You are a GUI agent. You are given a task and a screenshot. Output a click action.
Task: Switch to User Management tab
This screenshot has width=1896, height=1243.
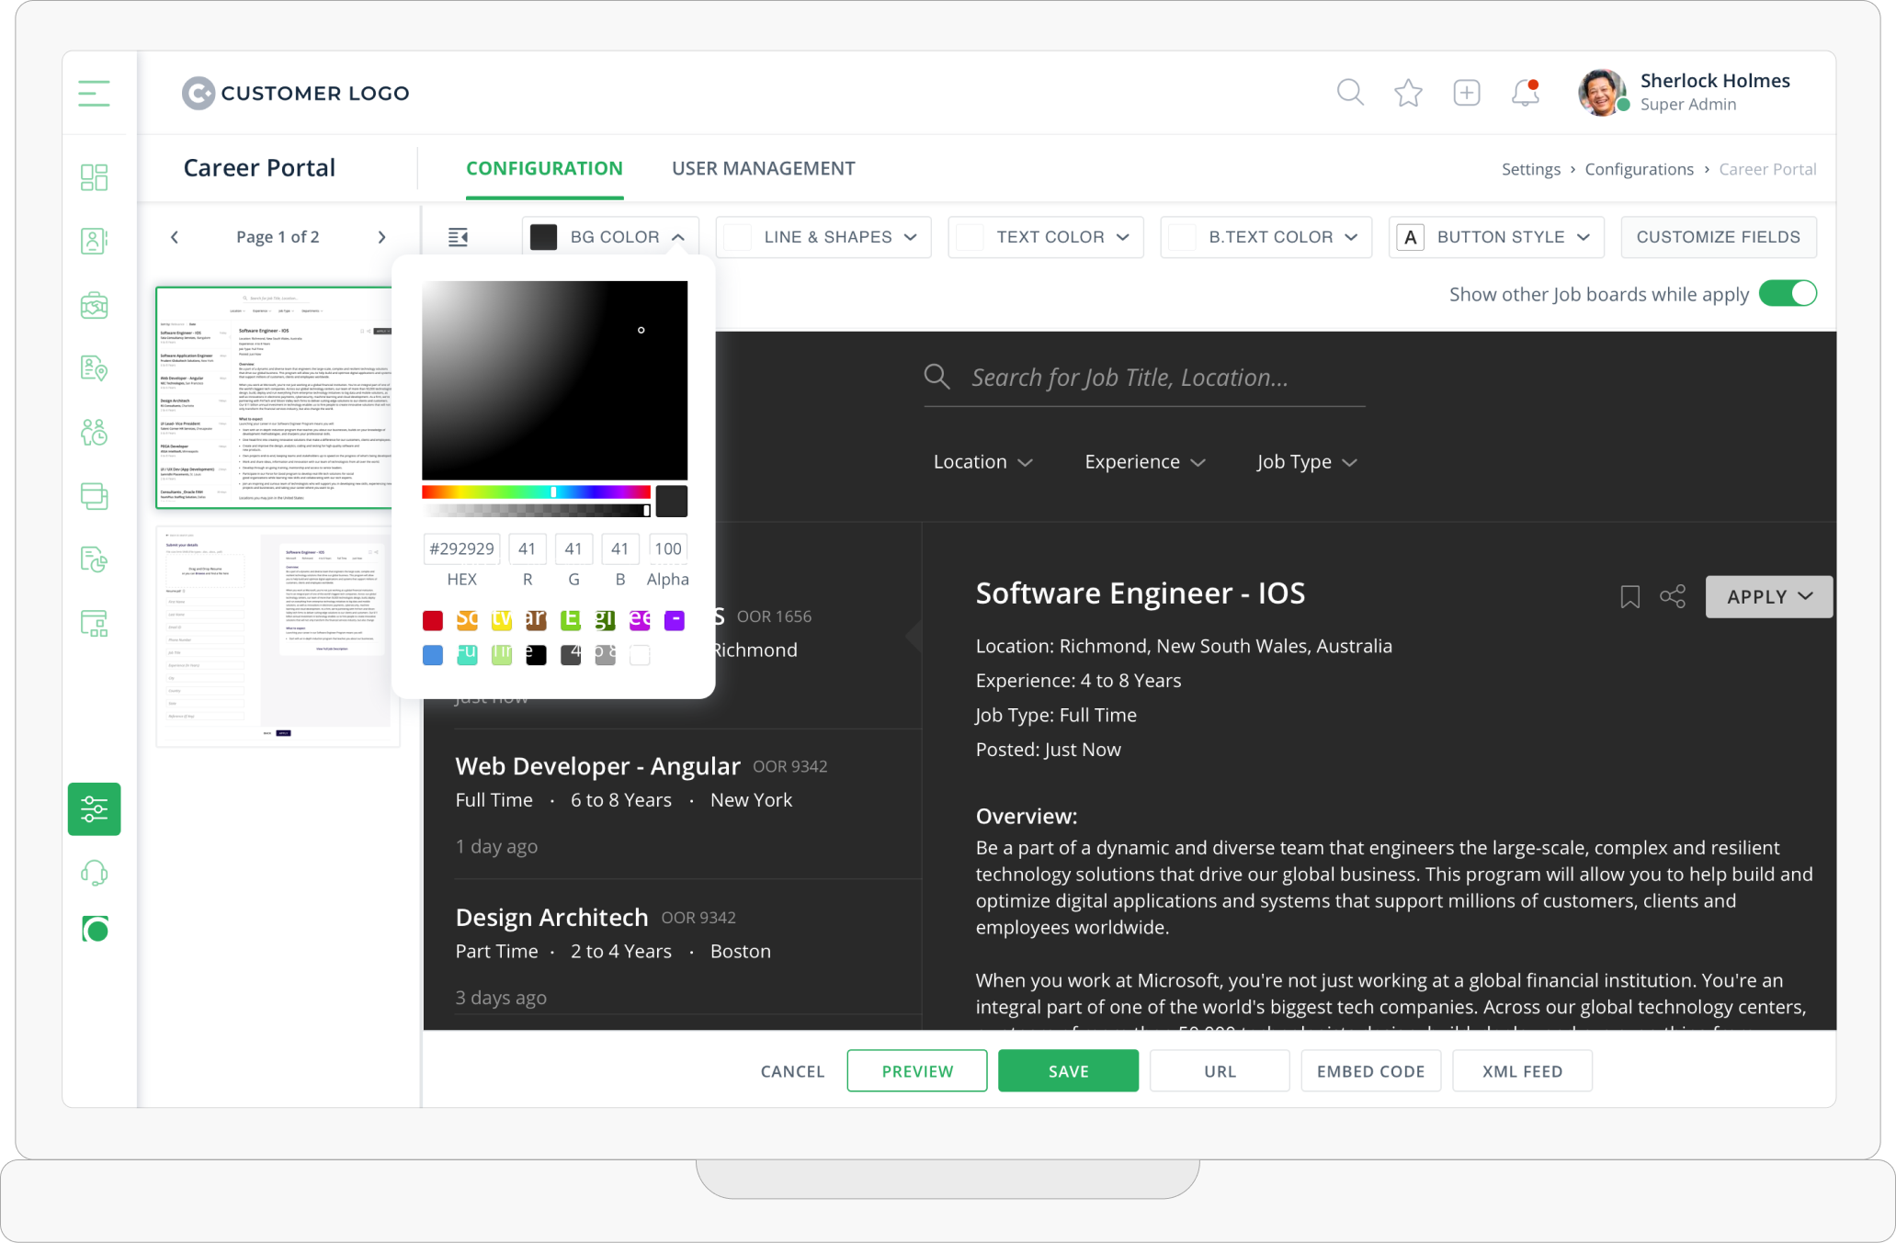pyautogui.click(x=763, y=169)
